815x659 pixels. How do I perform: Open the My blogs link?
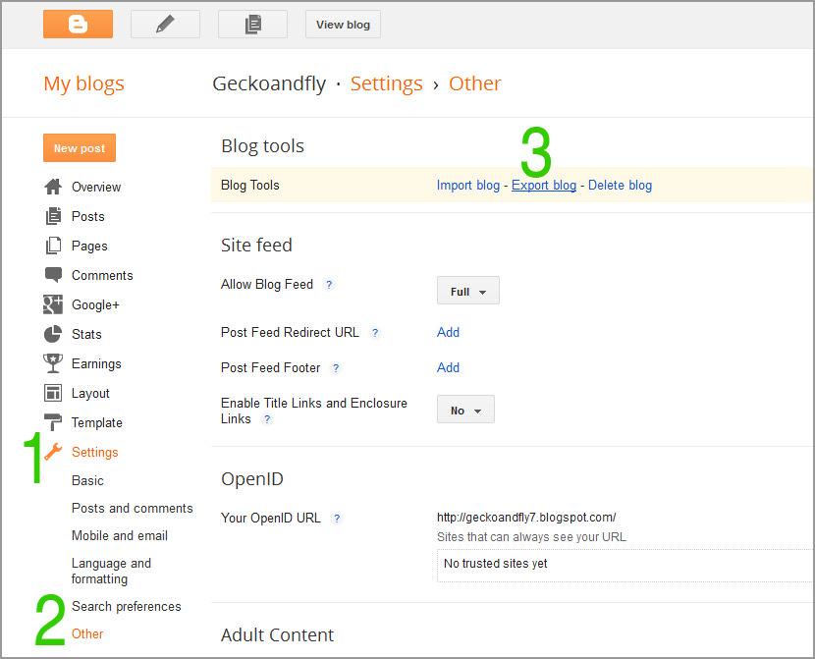coord(83,83)
